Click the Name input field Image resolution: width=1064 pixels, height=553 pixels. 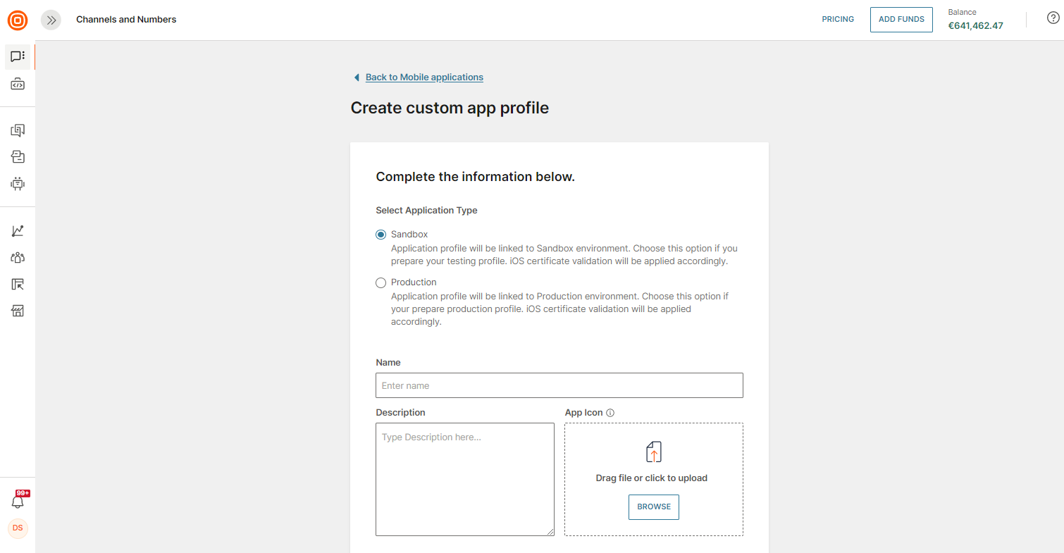pyautogui.click(x=559, y=385)
